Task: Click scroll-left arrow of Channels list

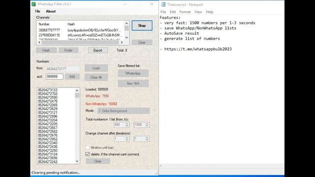Action: [39, 42]
